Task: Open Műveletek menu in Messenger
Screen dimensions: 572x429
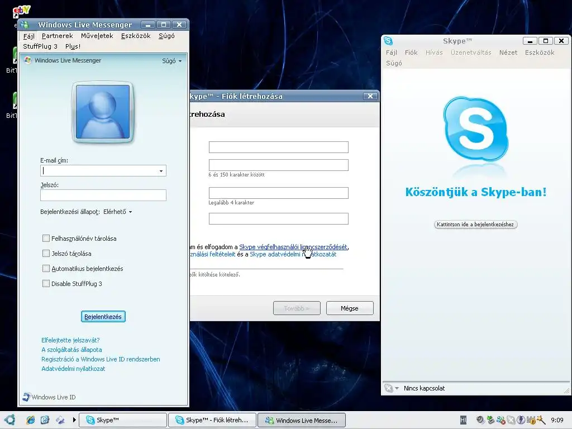Action: coord(97,36)
